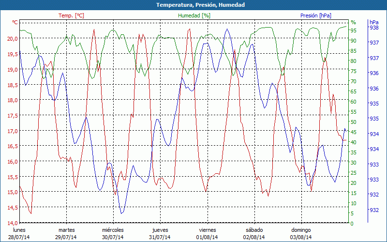This screenshot has width=387, height=242.
Task: Select the jueves 31/07/14 date label
Action: 160,233
